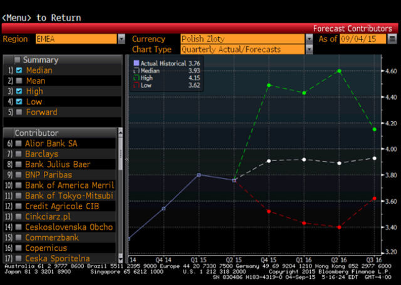Click the Actual Historical point at Q4 14
The image size is (401, 285).
[x=164, y=209]
